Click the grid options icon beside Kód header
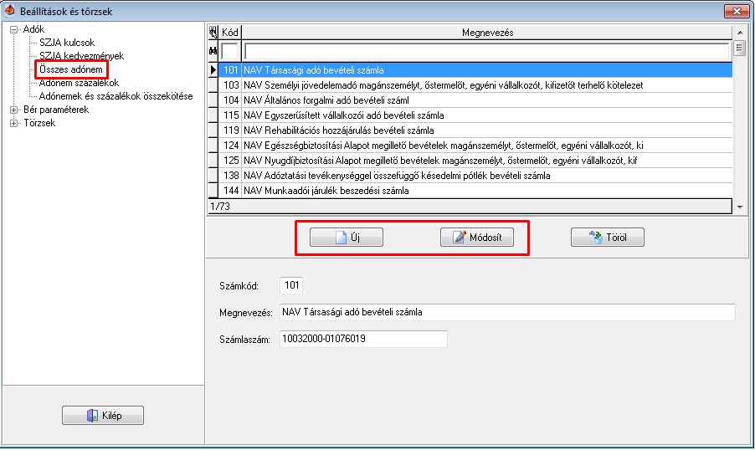Viewport: 755px width, 450px height. [x=213, y=33]
